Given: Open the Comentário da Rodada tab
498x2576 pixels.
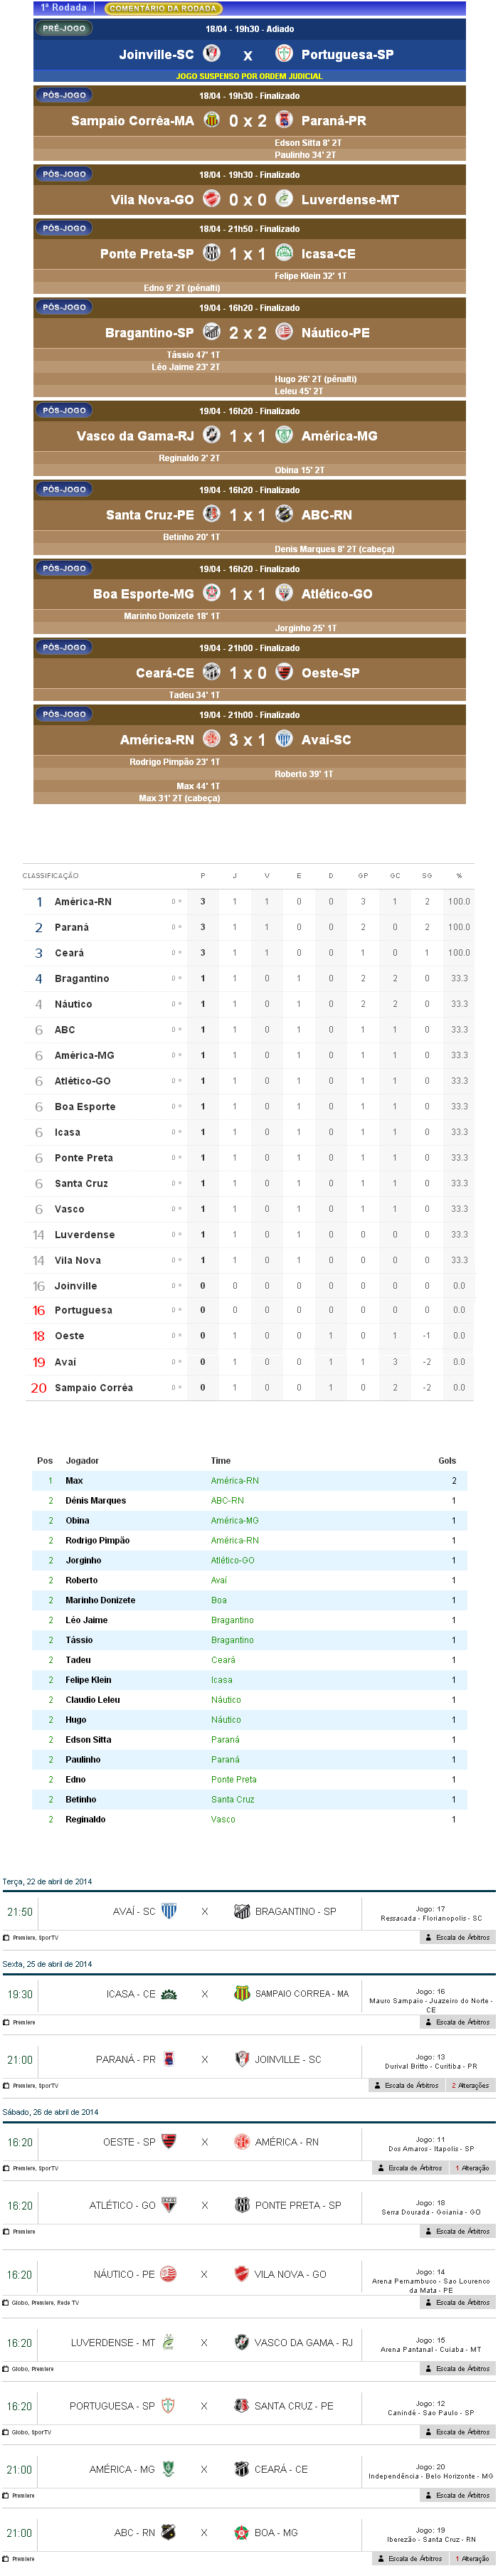Looking at the screenshot, I should coord(162,8).
